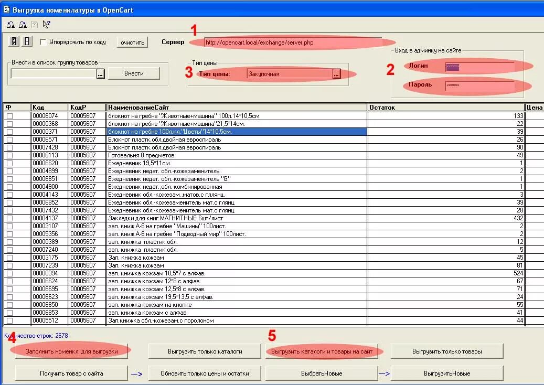Image resolution: width=544 pixels, height=385 pixels.
Task: Select row 'зап. книжка кожзам 12*8 с алфав.'
Action: click(x=237, y=281)
